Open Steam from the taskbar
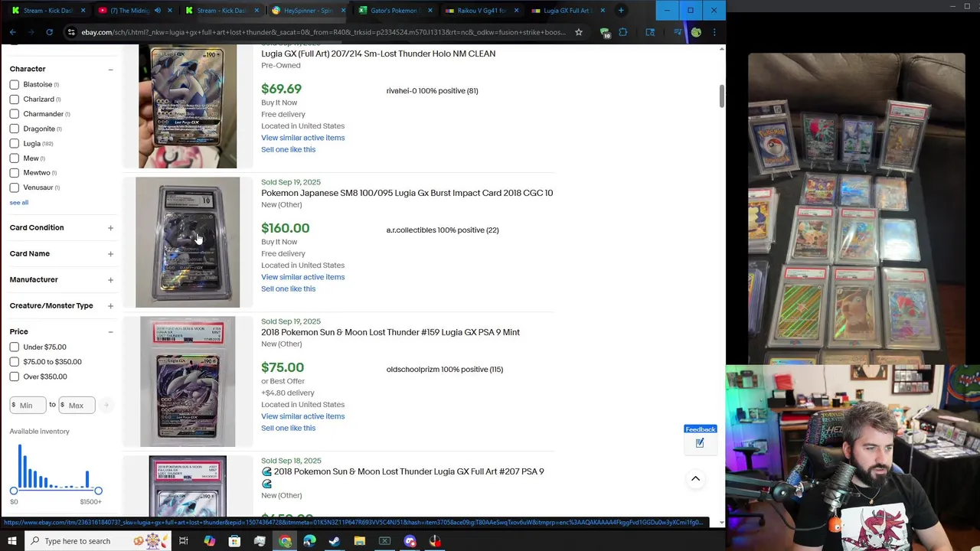This screenshot has height=551, width=980. tap(335, 541)
